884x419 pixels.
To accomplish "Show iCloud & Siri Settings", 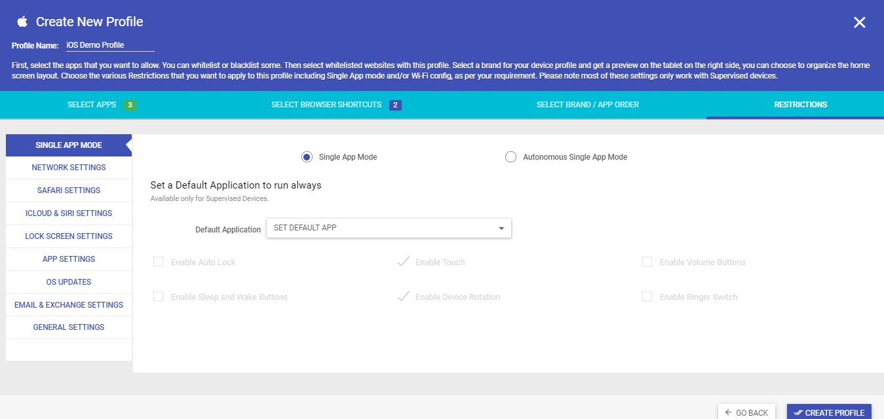I will tap(69, 213).
